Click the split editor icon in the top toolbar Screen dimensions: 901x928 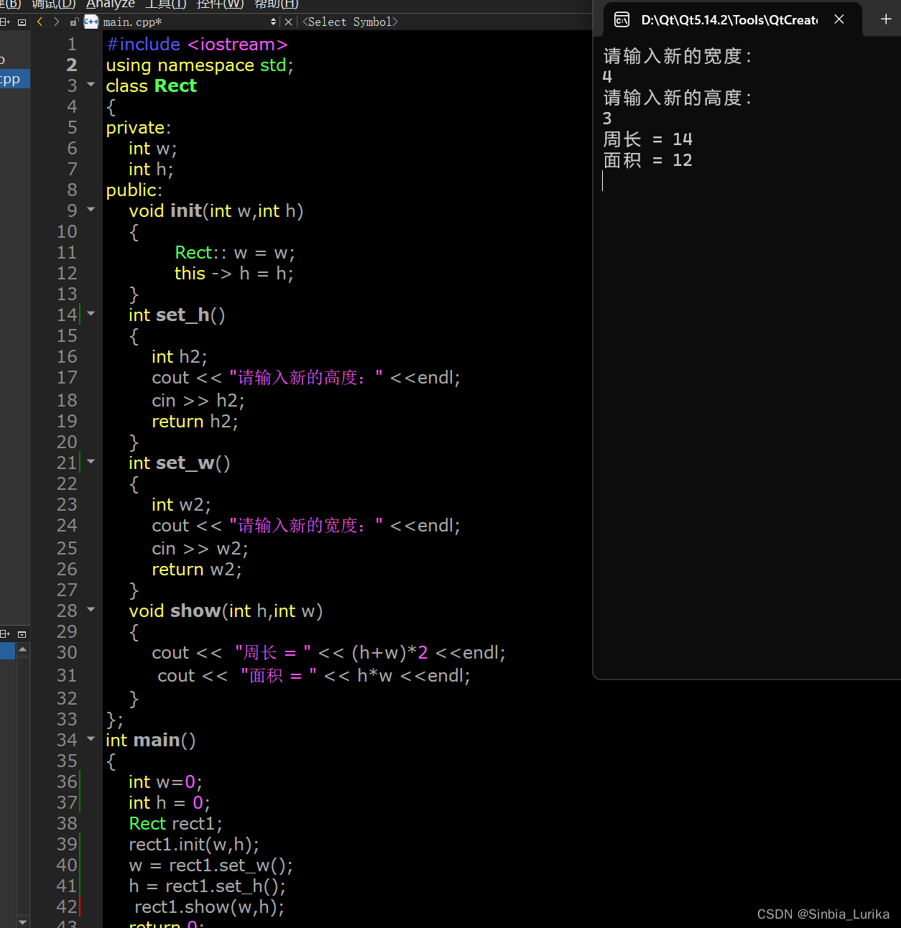tap(4, 22)
